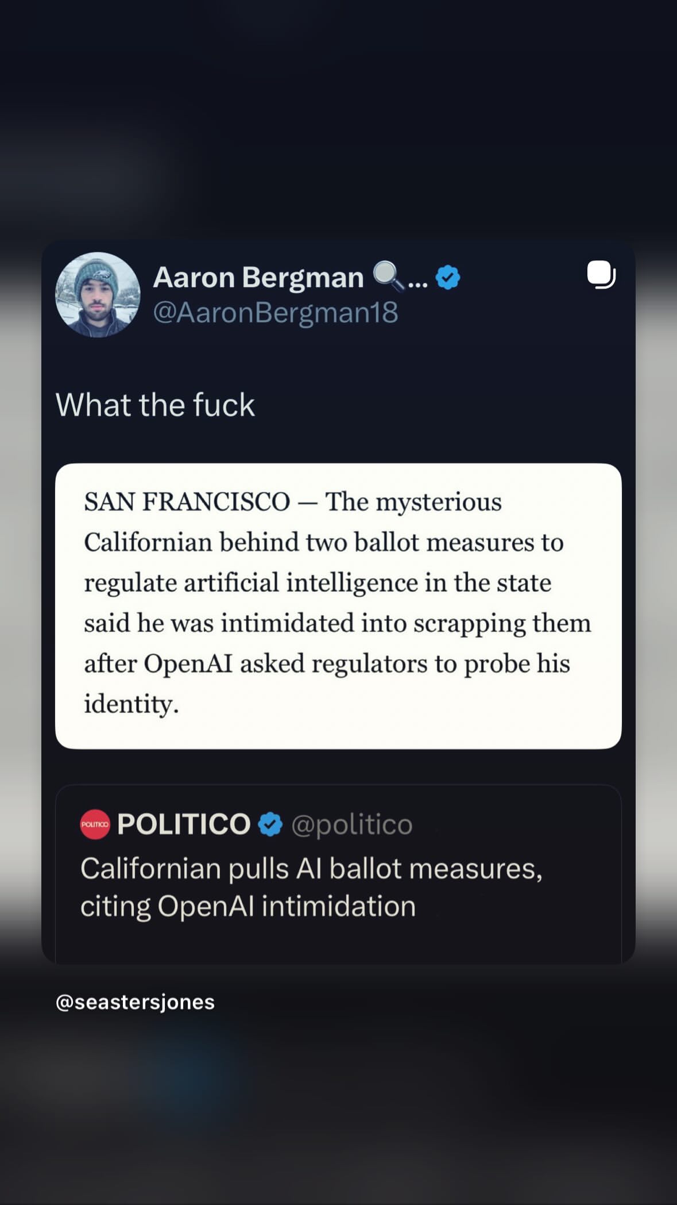Tap Aaron Bergman's profile photo
677x1205 pixels.
tap(98, 295)
